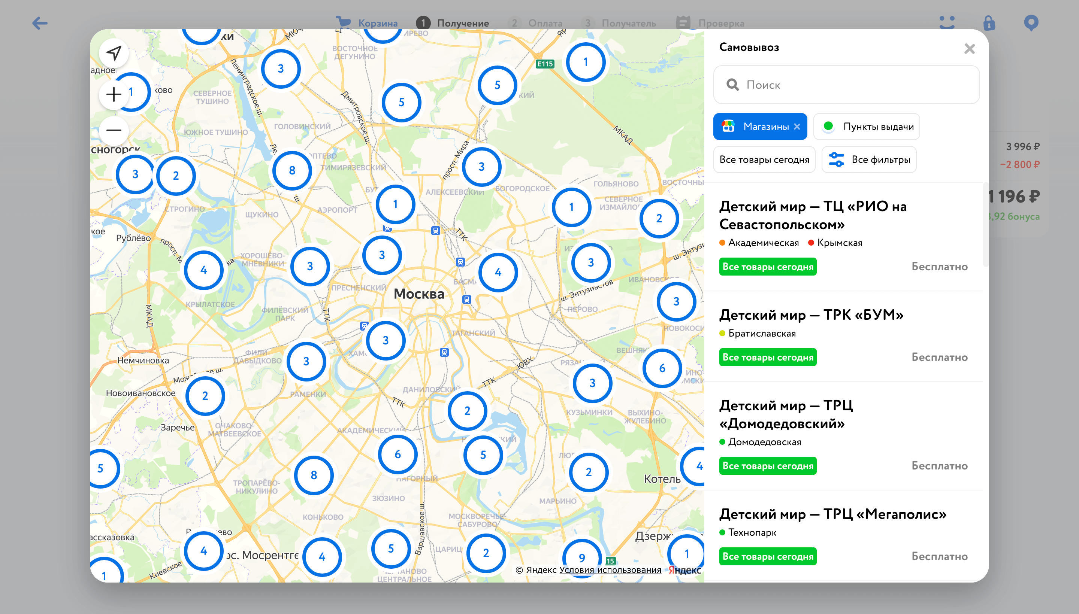The image size is (1079, 614).
Task: Click Все товары сегодня badge for ТРК «БУМ»
Action: tap(768, 357)
